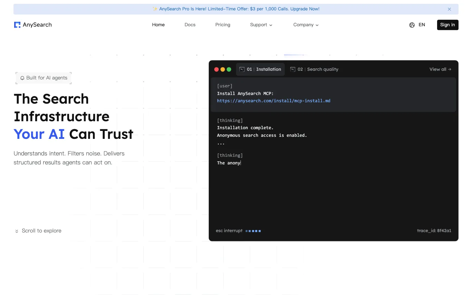This screenshot has width=472, height=295.
Task: Click Installation complete. line
Action: [x=245, y=128]
